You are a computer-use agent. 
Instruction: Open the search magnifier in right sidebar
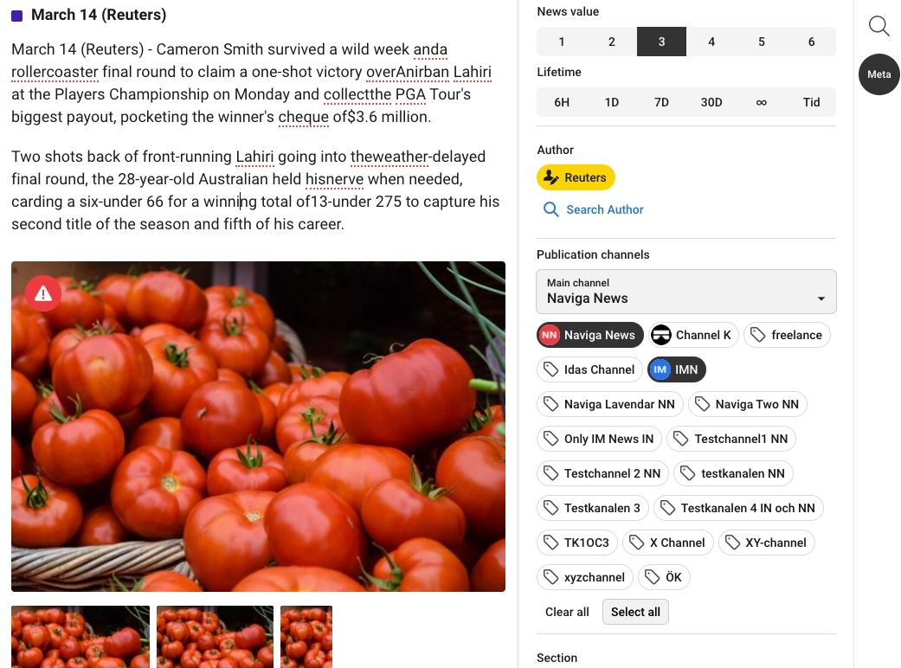(878, 26)
